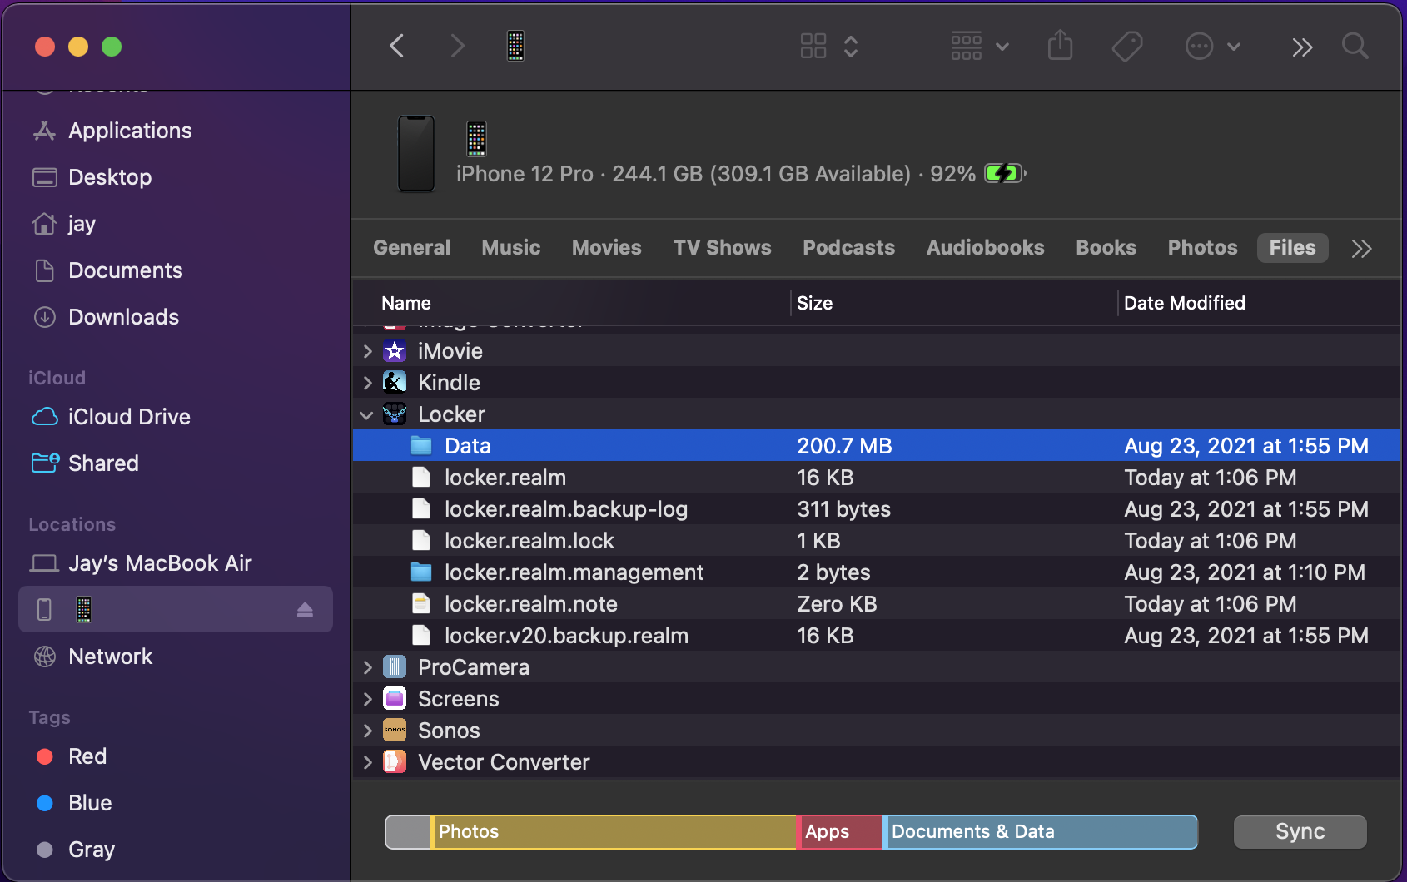
Task: Open the jay home folder in sidebar
Action: (176, 224)
